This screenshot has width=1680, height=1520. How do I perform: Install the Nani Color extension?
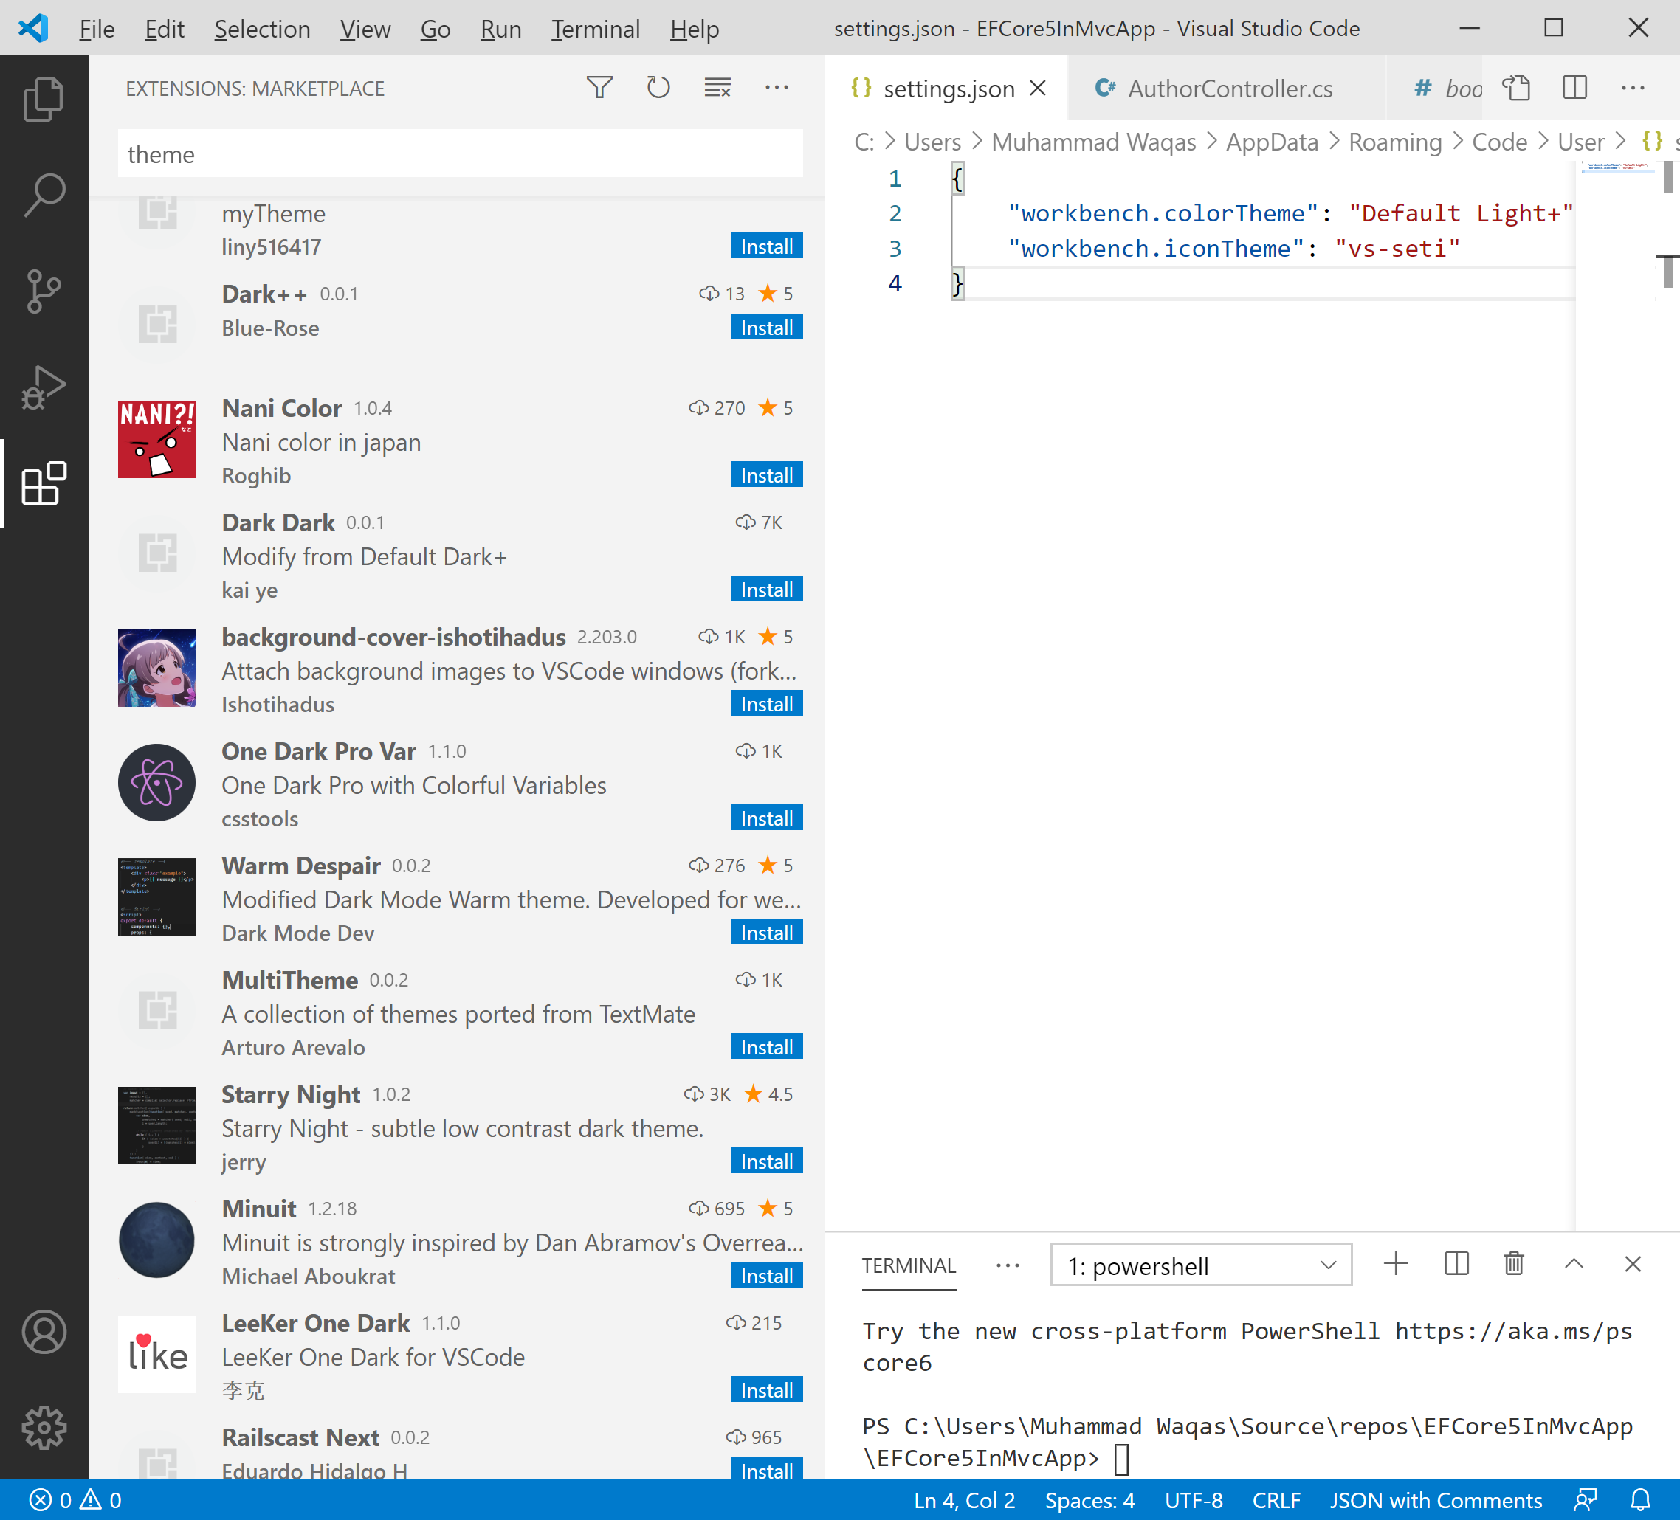click(766, 474)
